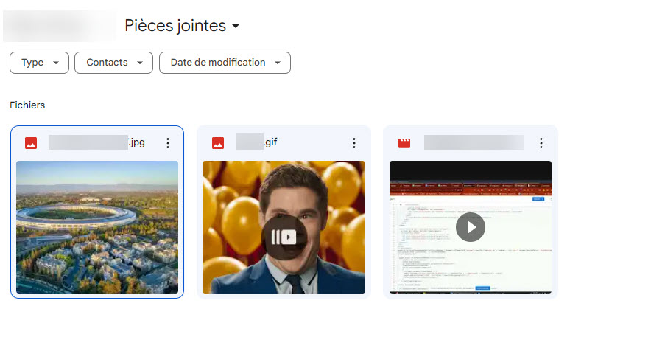Click the blurred label left of Pièces jointes
The height and width of the screenshot is (354, 651).
point(59,26)
